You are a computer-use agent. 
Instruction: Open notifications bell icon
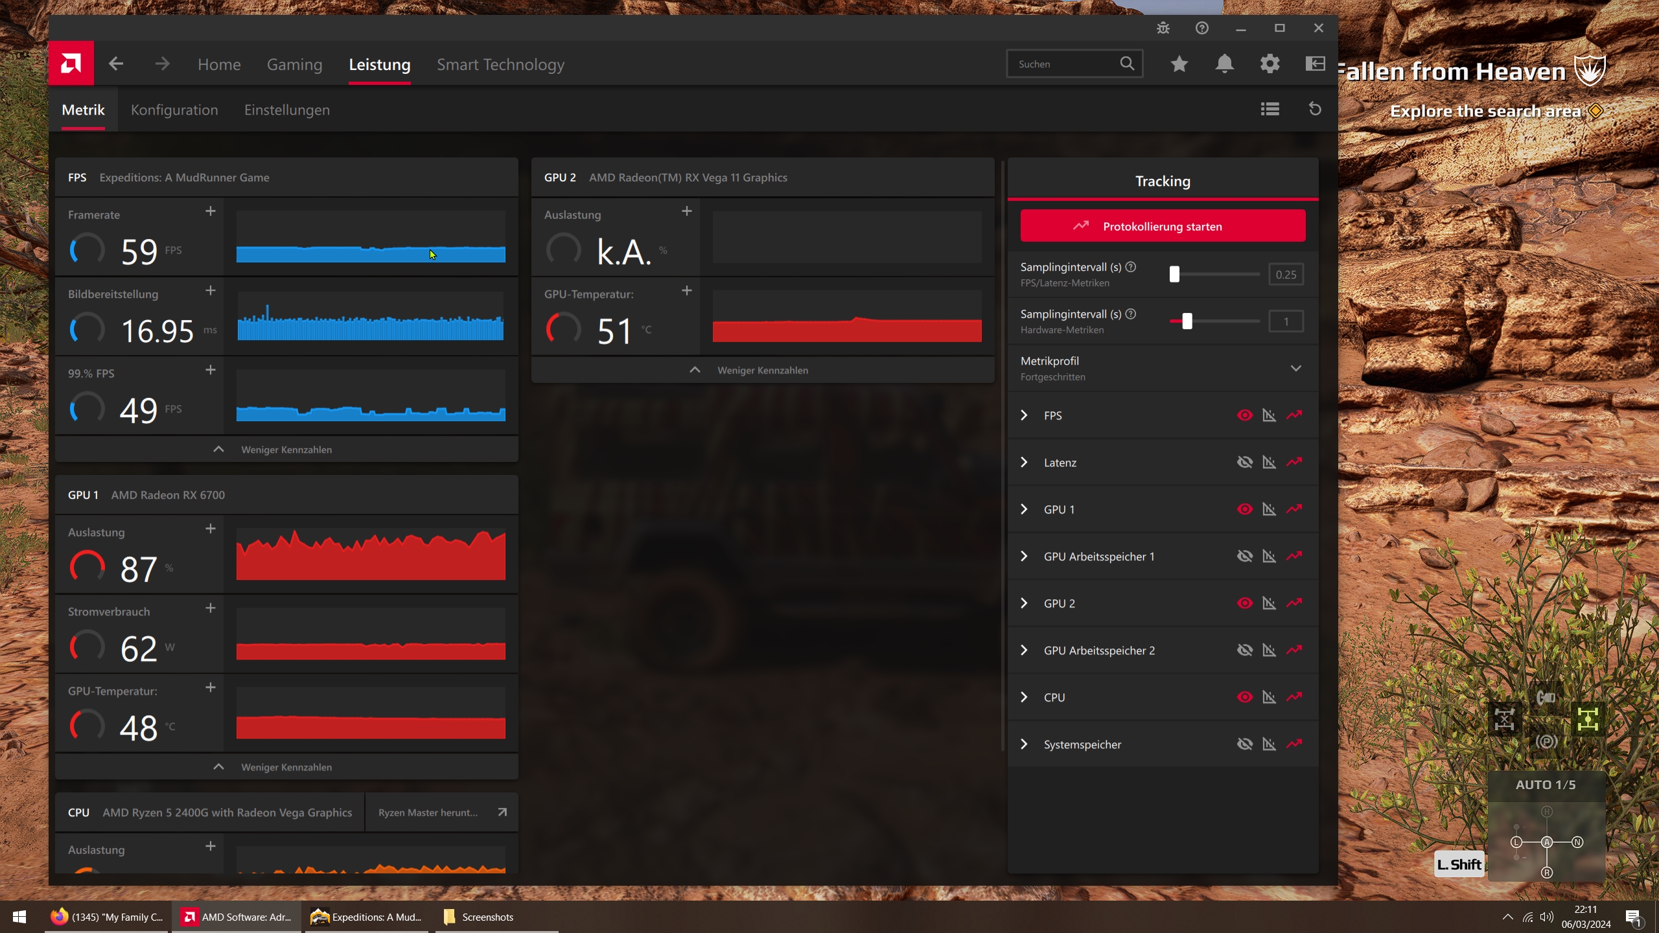[1224, 63]
